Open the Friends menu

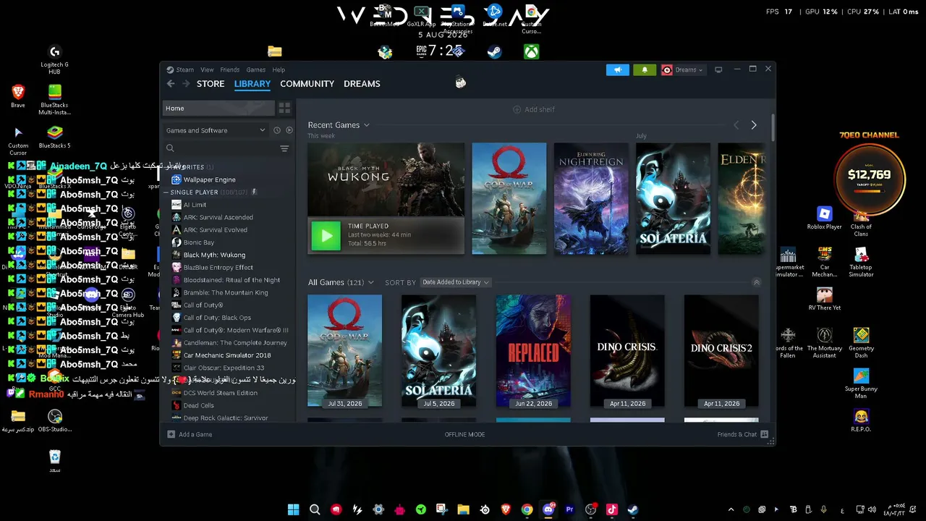pyautogui.click(x=230, y=70)
